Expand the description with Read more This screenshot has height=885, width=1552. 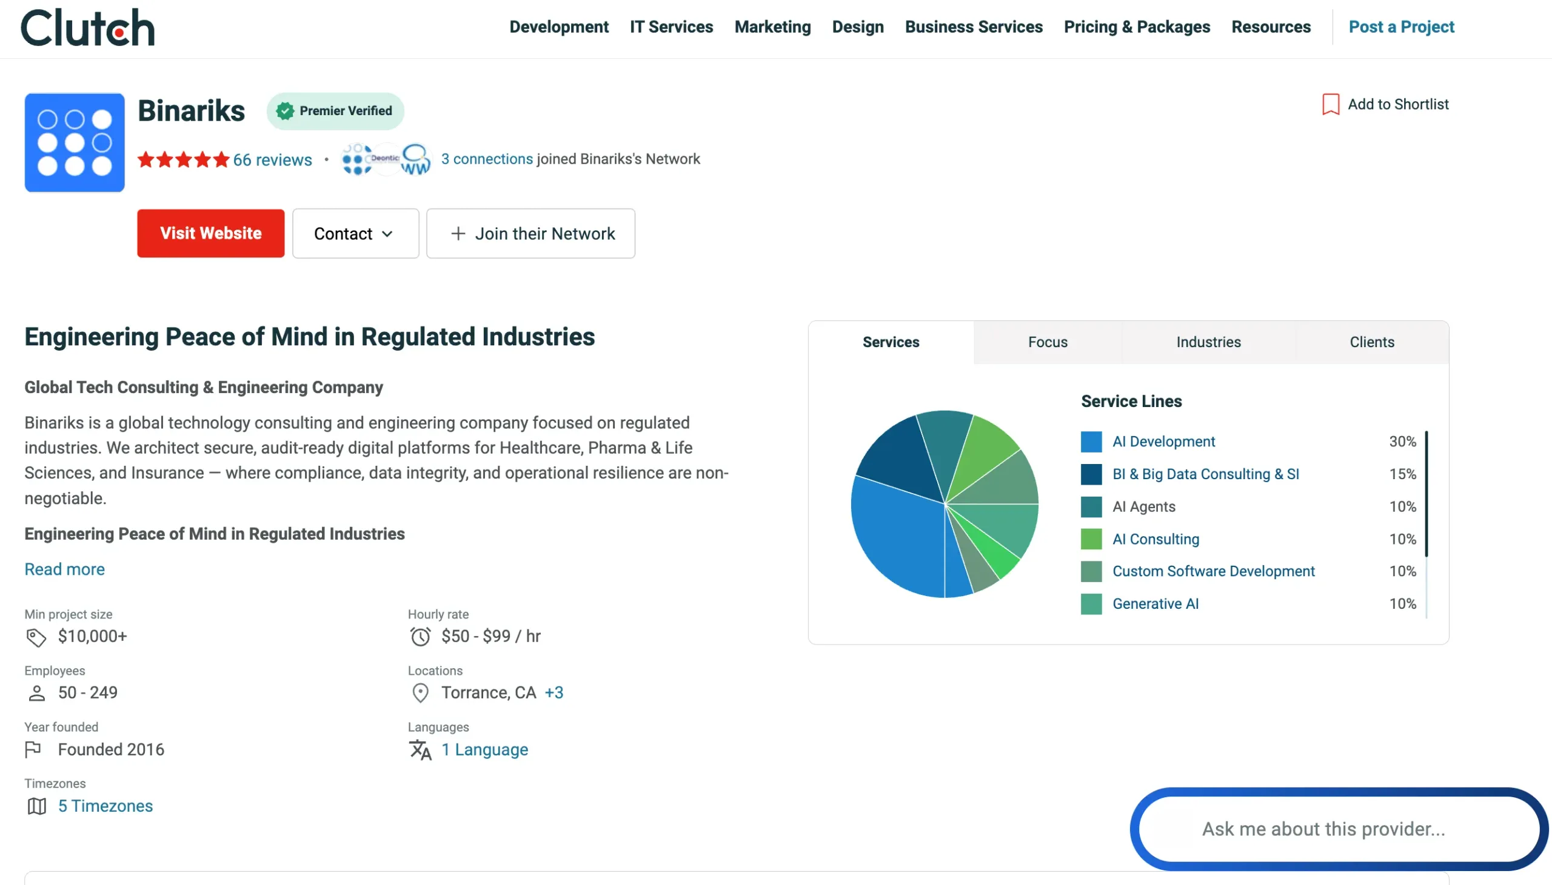[x=64, y=569]
